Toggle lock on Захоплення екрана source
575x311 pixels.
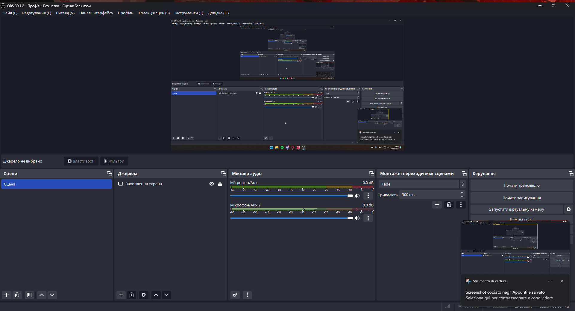tap(220, 184)
